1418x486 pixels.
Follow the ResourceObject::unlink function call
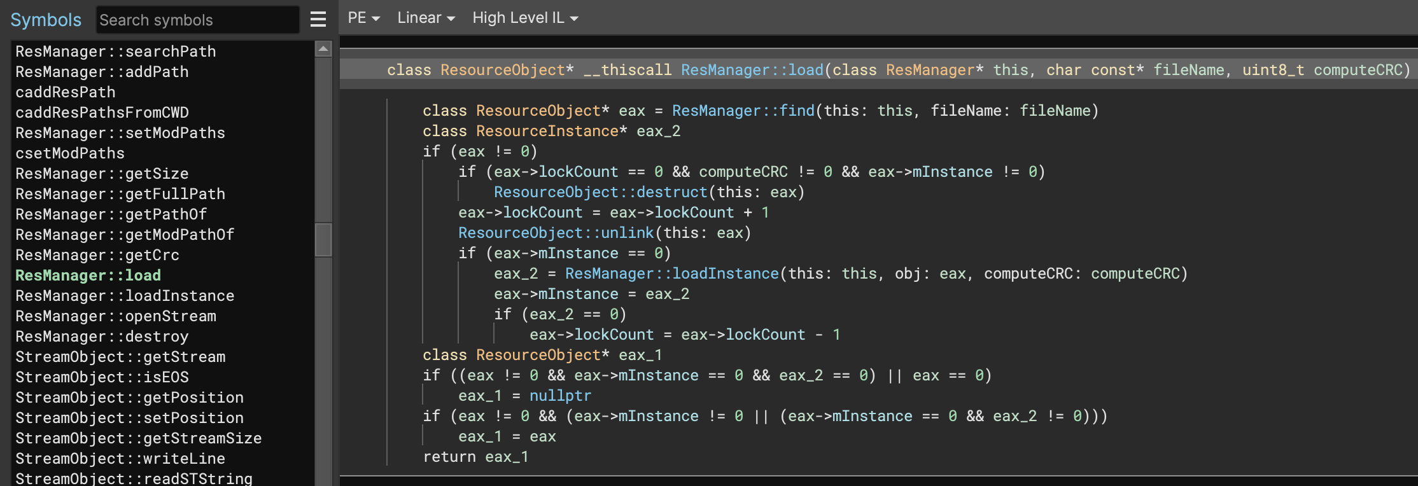556,233
